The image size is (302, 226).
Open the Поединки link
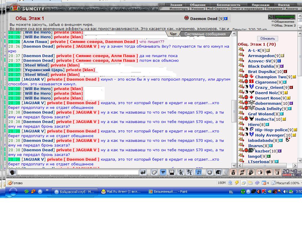coord(274,9)
